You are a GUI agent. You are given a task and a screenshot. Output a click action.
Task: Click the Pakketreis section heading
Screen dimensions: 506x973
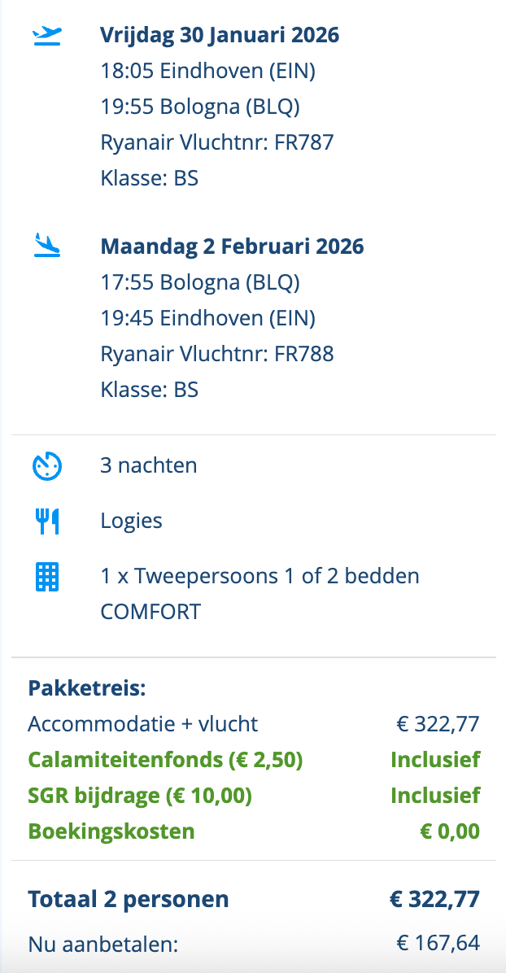coord(87,688)
